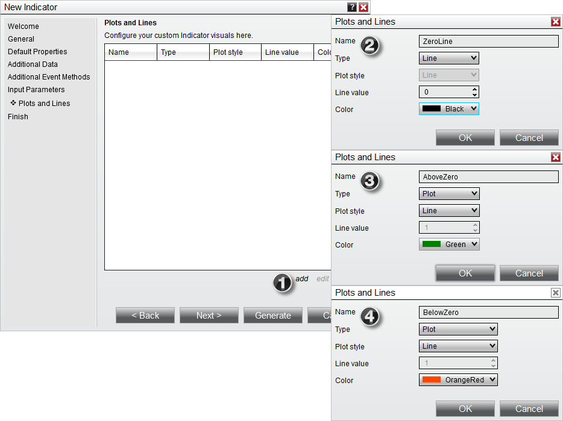Click the Next button in the wizard
The image size is (563, 421).
(x=209, y=315)
